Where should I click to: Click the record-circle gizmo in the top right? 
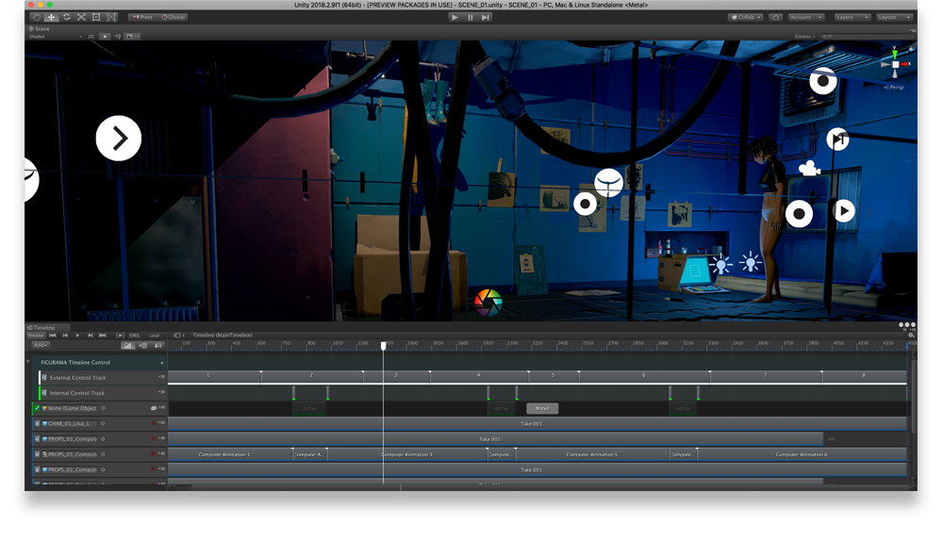822,80
